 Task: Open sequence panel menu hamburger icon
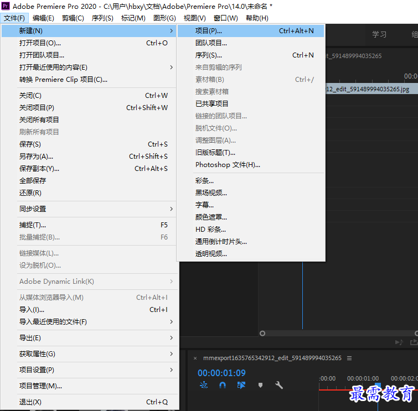349,358
